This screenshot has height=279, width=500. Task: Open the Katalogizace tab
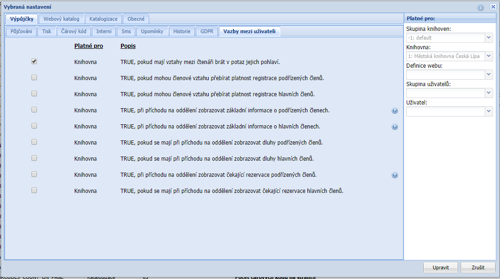click(104, 19)
